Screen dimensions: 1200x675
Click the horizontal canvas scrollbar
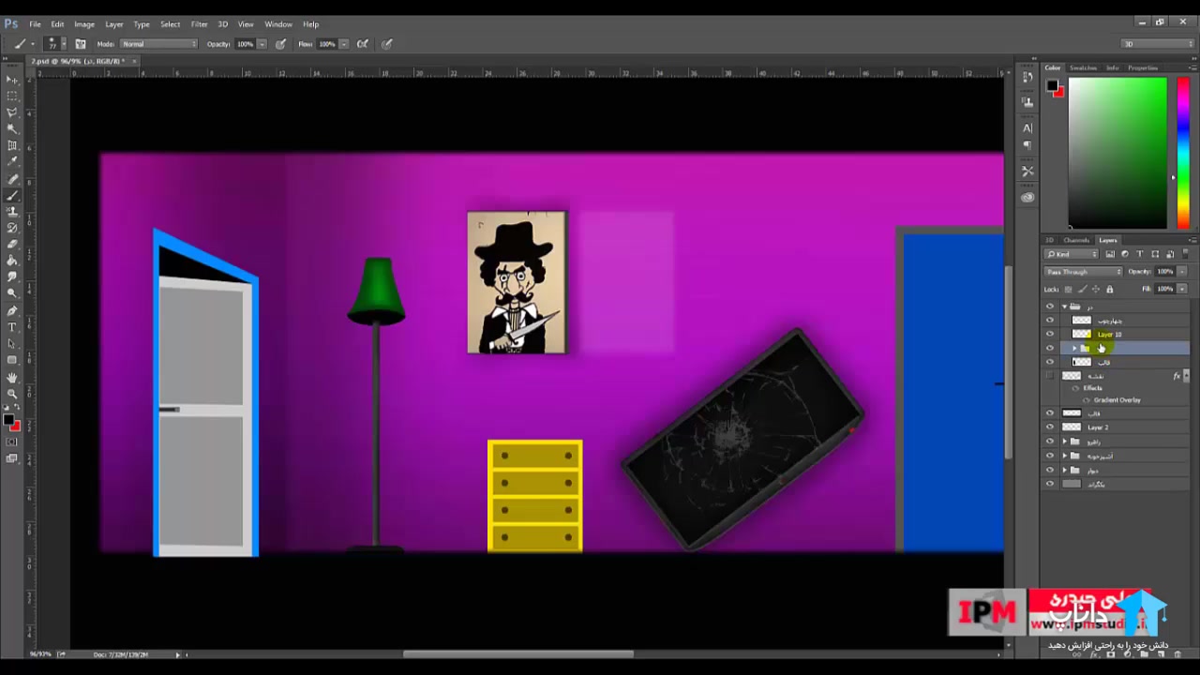tap(518, 654)
